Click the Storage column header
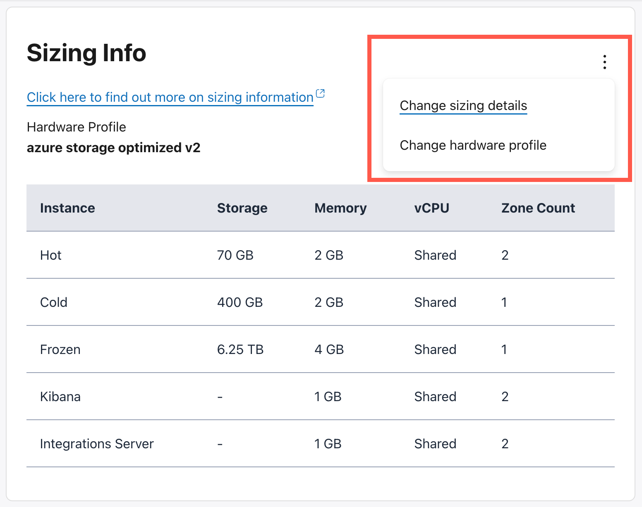Viewport: 642px width, 507px height. [x=242, y=208]
